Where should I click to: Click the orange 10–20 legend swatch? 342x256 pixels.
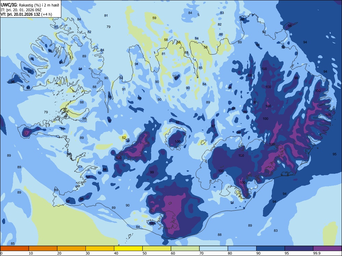click(43, 248)
